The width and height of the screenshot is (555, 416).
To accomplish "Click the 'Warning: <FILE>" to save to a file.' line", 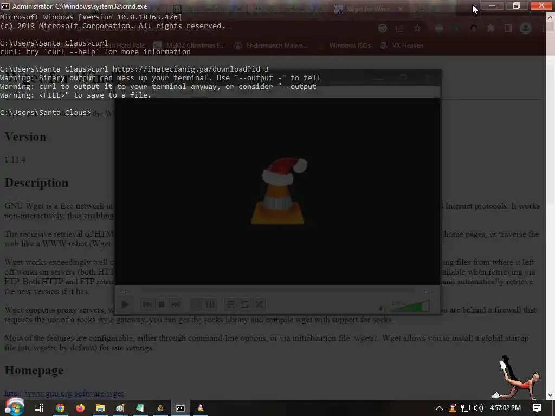I will point(76,95).
